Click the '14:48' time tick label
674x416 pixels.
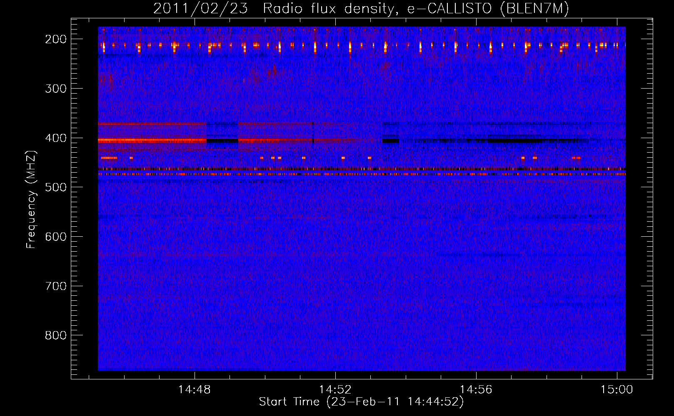click(195, 390)
